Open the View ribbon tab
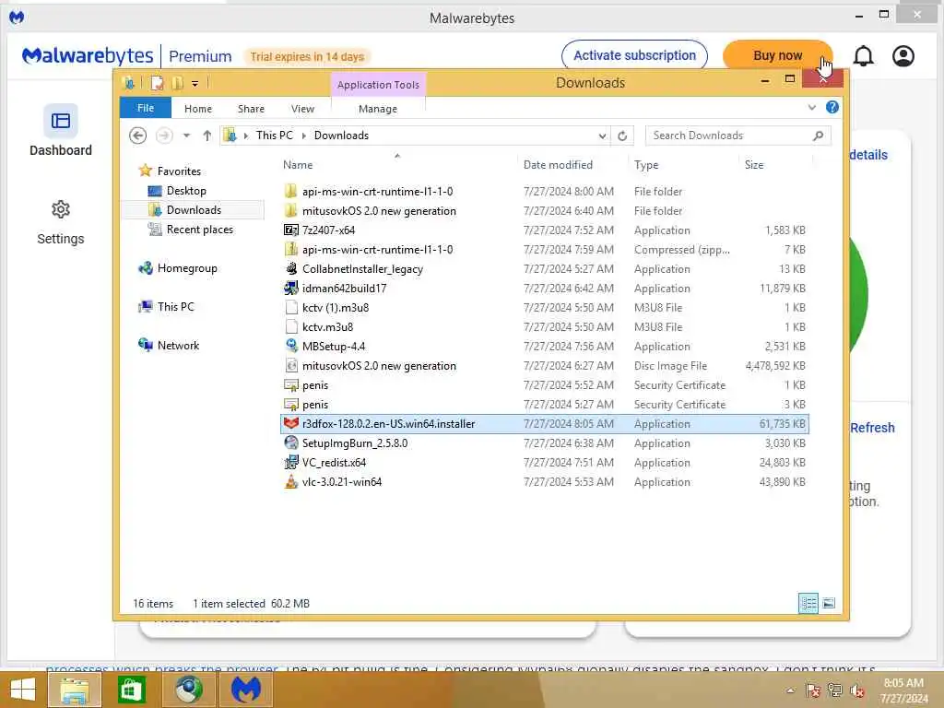This screenshot has height=708, width=944. 302,109
